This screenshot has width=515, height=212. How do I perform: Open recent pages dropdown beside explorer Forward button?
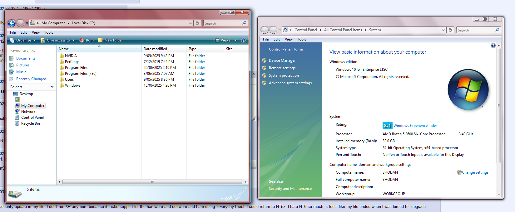click(x=27, y=23)
